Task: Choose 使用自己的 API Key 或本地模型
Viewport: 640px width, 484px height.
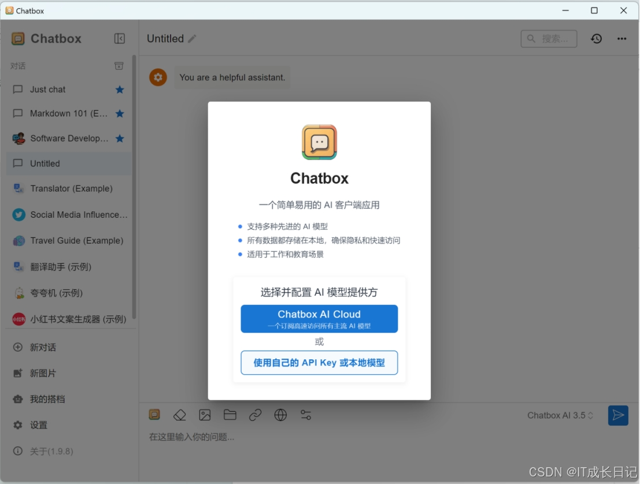Action: point(319,363)
